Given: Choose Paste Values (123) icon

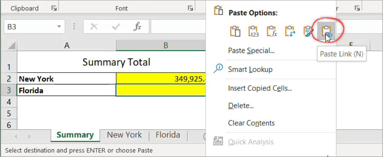Looking at the screenshot, I should [x=254, y=31].
